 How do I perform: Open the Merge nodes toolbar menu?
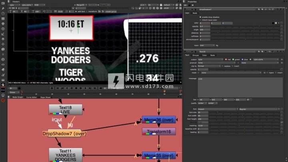point(3,39)
